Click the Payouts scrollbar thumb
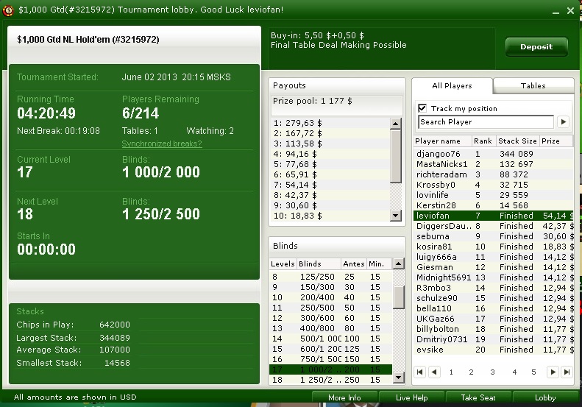582x407 pixels. click(396, 156)
